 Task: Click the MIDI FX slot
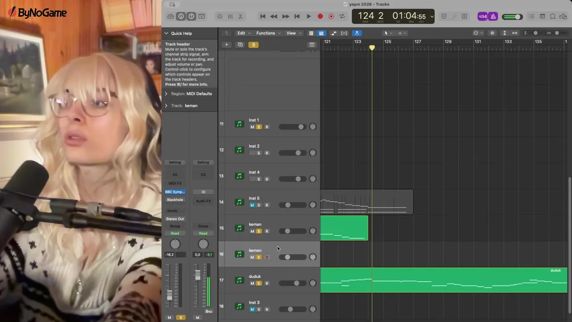coord(175,183)
